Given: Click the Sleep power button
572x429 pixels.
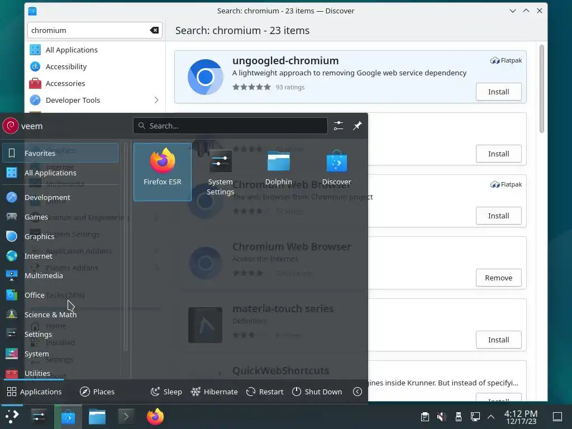Looking at the screenshot, I should pos(166,392).
